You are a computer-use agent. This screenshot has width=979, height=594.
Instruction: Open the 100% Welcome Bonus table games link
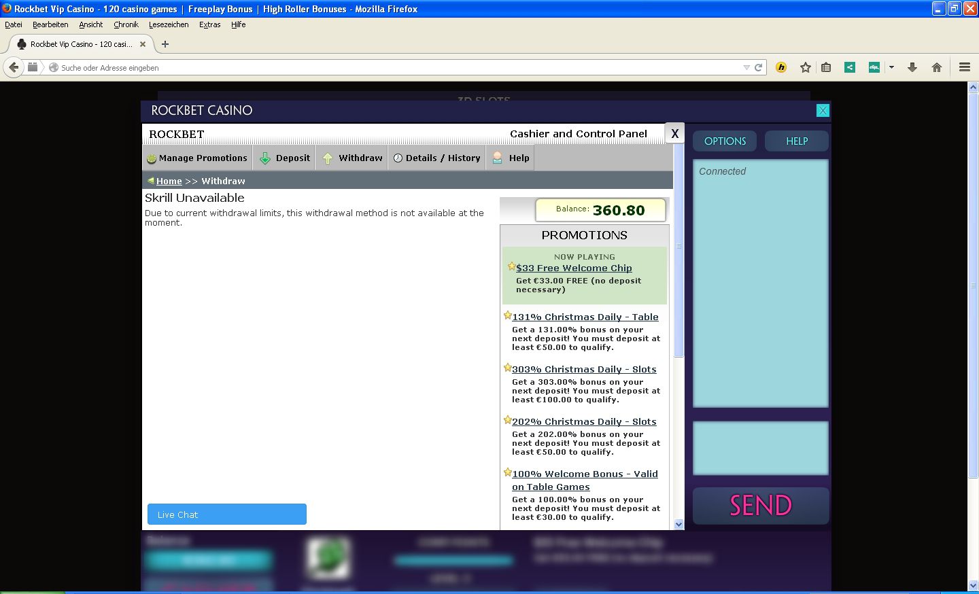tap(585, 481)
